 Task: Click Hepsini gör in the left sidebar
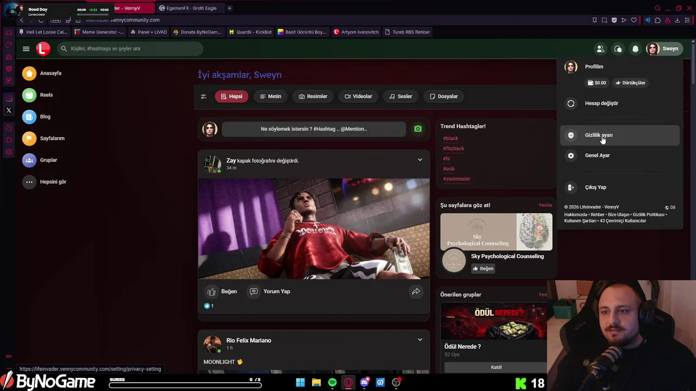pyautogui.click(x=45, y=182)
